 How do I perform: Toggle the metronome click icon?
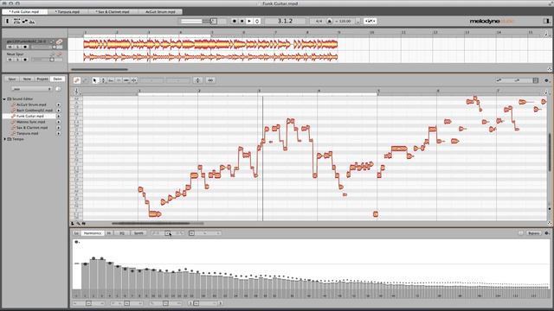[x=329, y=21]
